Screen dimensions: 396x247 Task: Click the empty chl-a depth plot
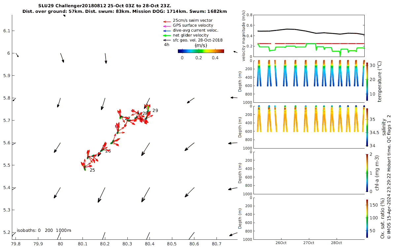pyautogui.click(x=309, y=173)
